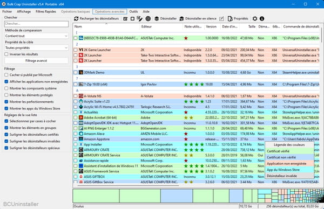Screen dimensions: 324x209
Task: Check the Adobe Acrobat (64-bit) row checkbox
Action: click(x=76, y=117)
